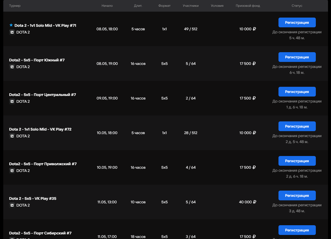331x239 pixels.
Task: Register for the Порт Приволжский #7 tournament
Action: 297,161
